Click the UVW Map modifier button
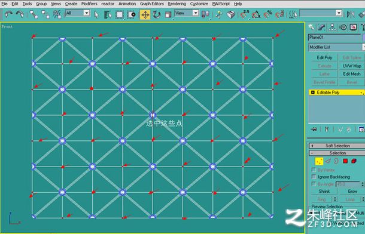365x234 pixels. coord(351,66)
